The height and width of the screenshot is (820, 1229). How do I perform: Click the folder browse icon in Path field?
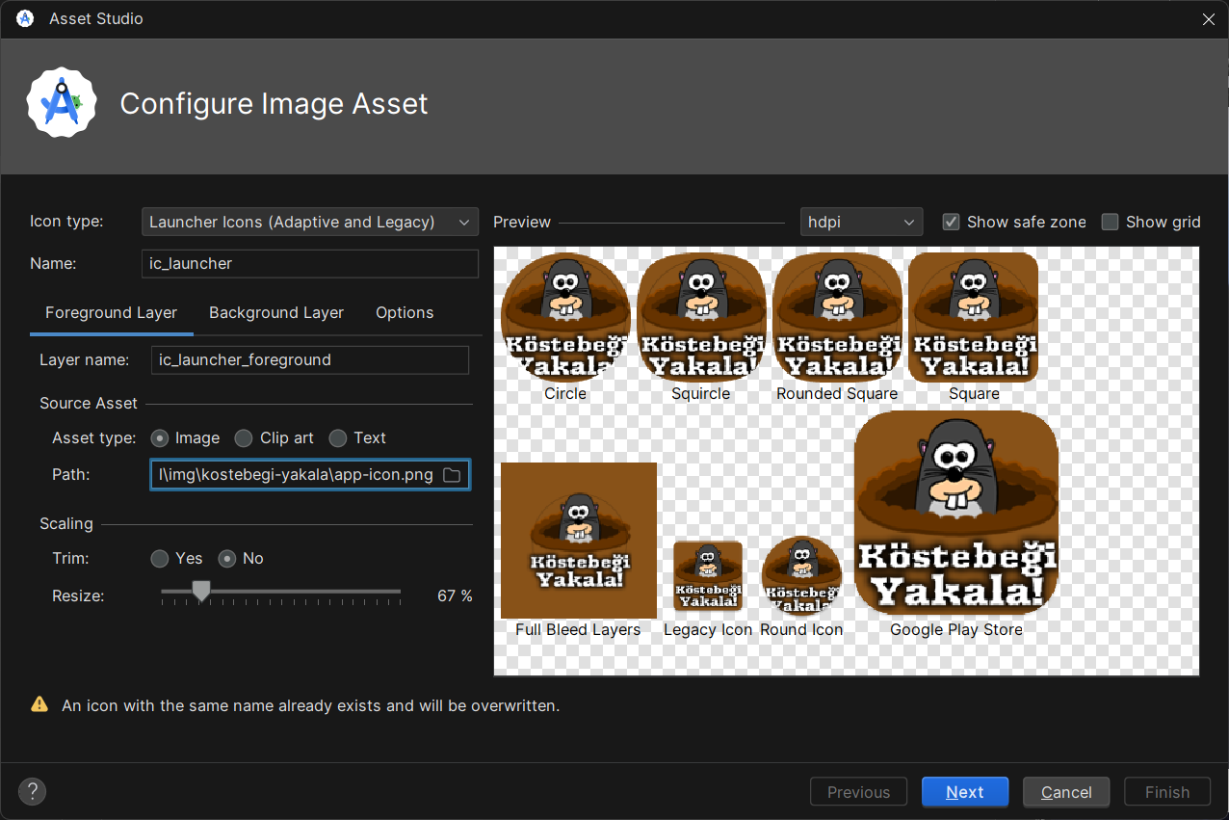pos(451,475)
